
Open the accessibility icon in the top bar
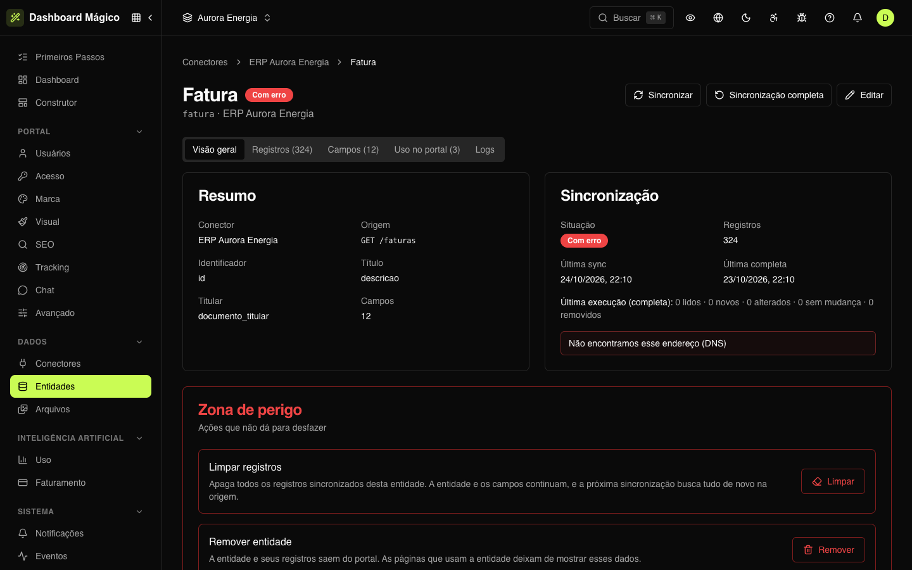pos(774,18)
